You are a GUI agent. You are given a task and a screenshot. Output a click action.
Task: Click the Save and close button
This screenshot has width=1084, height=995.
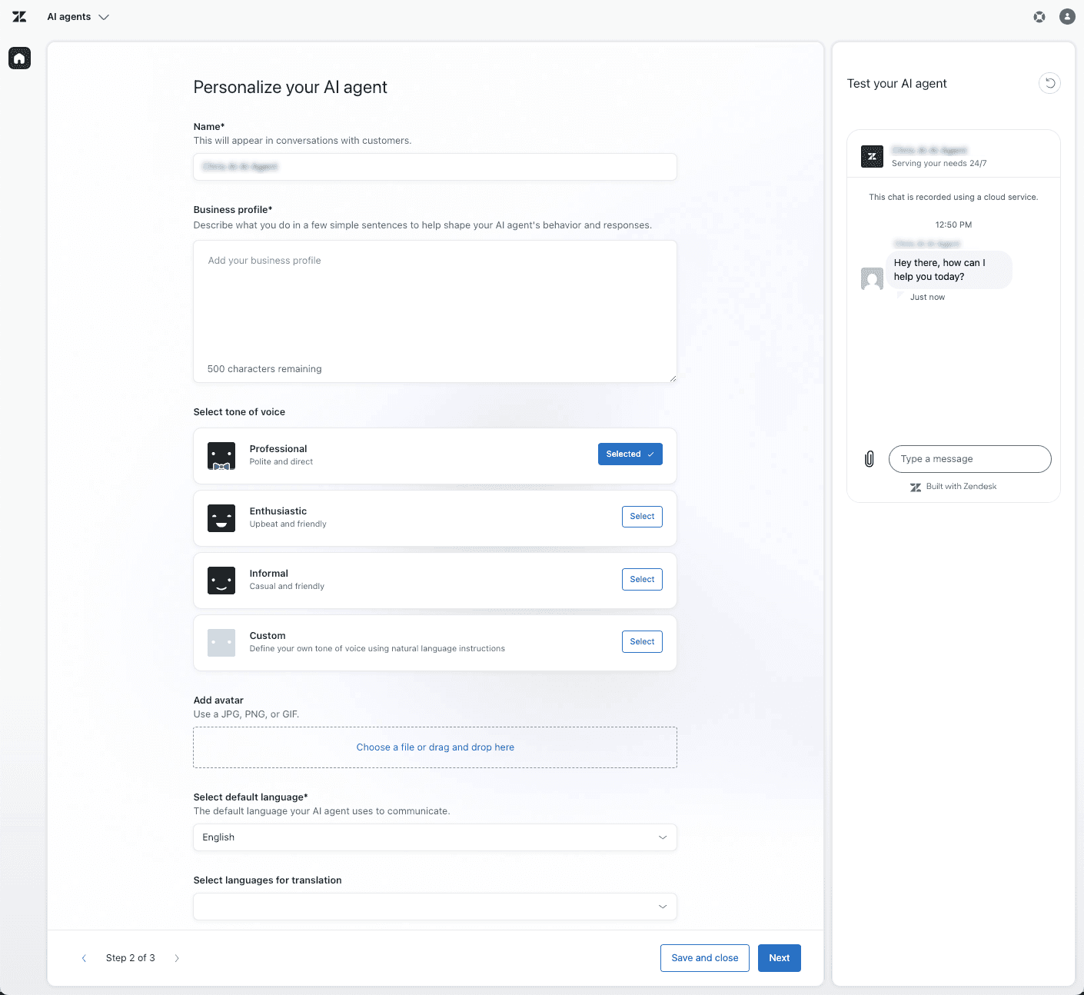point(705,958)
